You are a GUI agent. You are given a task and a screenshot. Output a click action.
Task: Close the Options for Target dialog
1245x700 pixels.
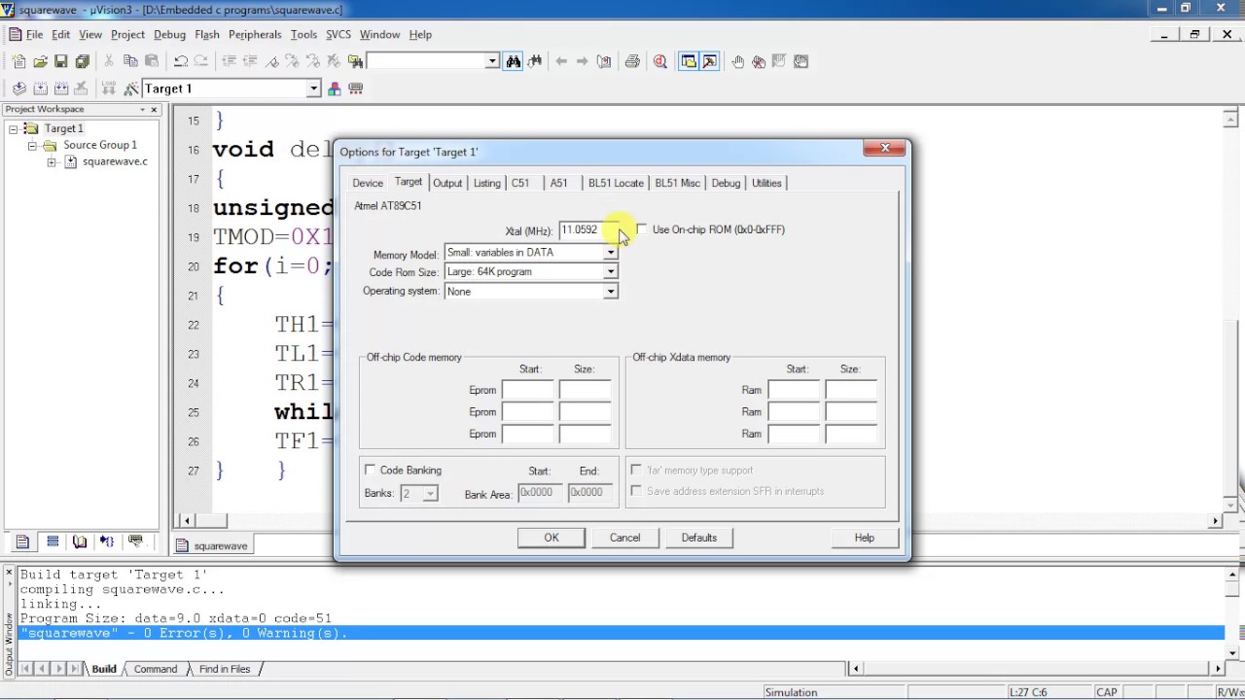click(x=884, y=149)
